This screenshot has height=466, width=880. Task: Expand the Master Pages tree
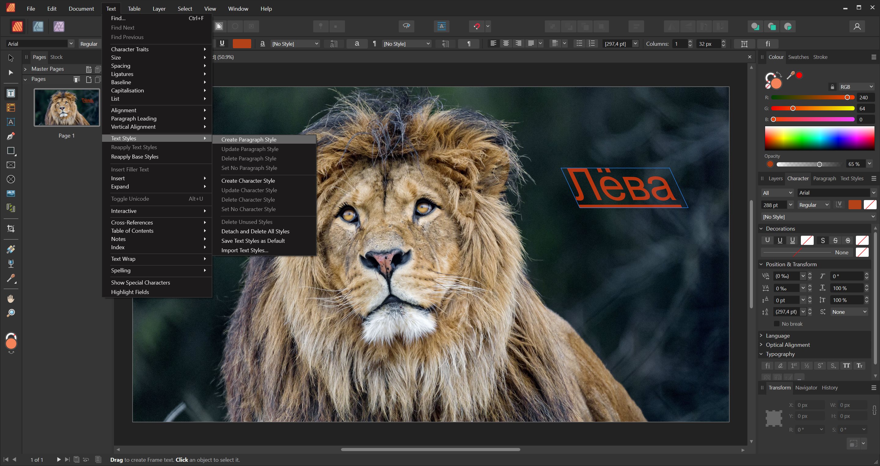25,69
